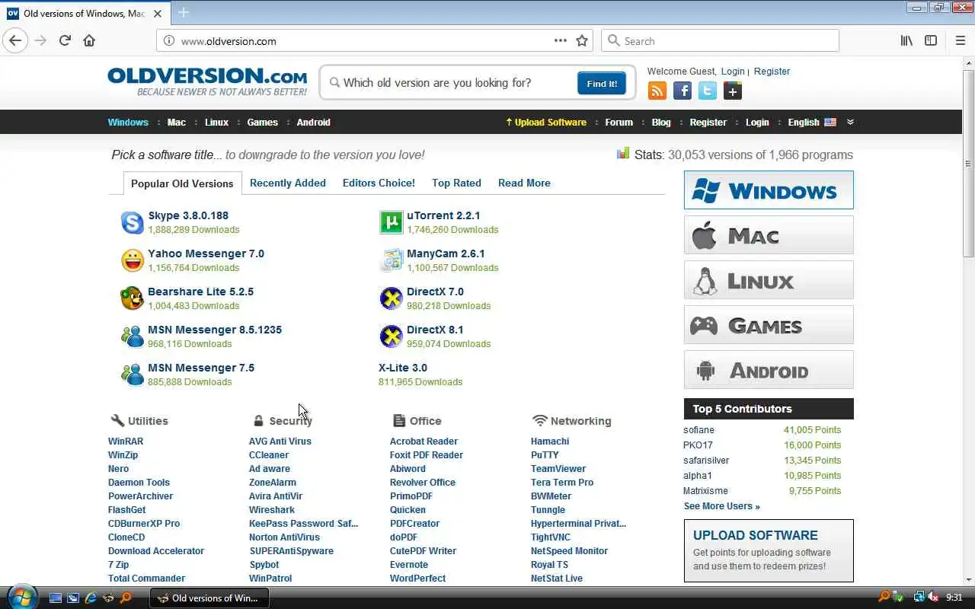Switch to Top Rated tab
The height and width of the screenshot is (609, 975).
coord(456,183)
